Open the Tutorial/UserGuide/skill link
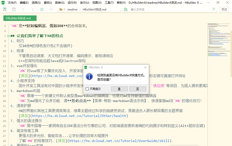Image resolution: width=232 pixels, height=146 pixels. pyautogui.click(x=119, y=141)
